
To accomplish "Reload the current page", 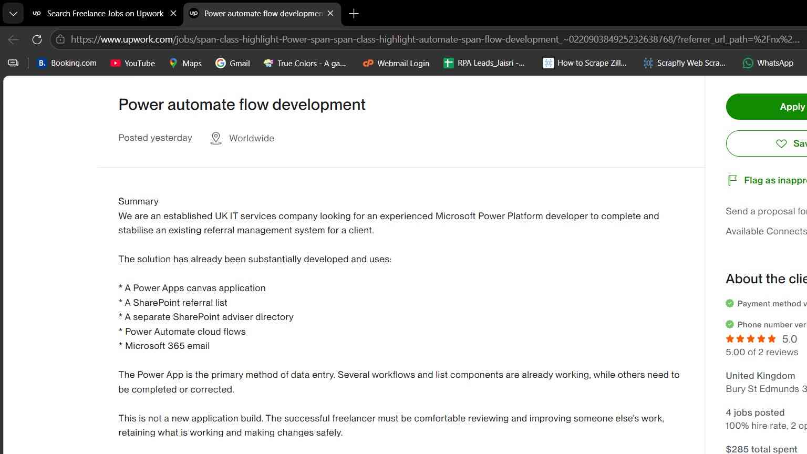I will (37, 39).
